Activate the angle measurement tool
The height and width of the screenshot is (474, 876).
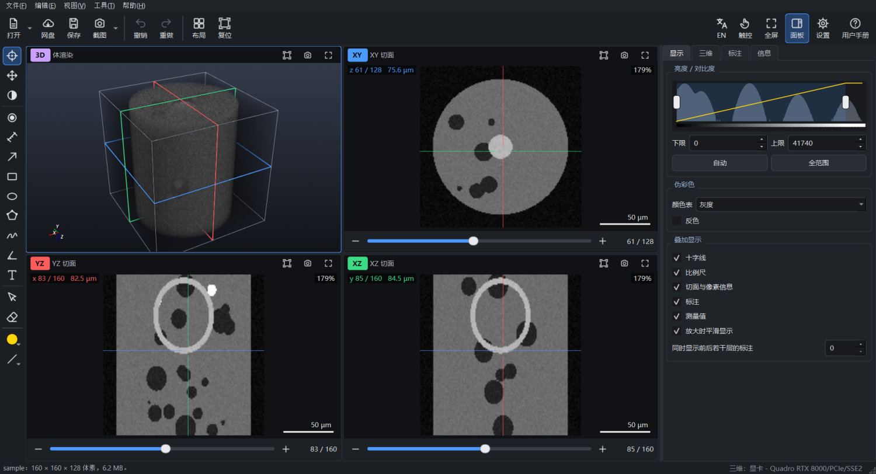[x=12, y=255]
